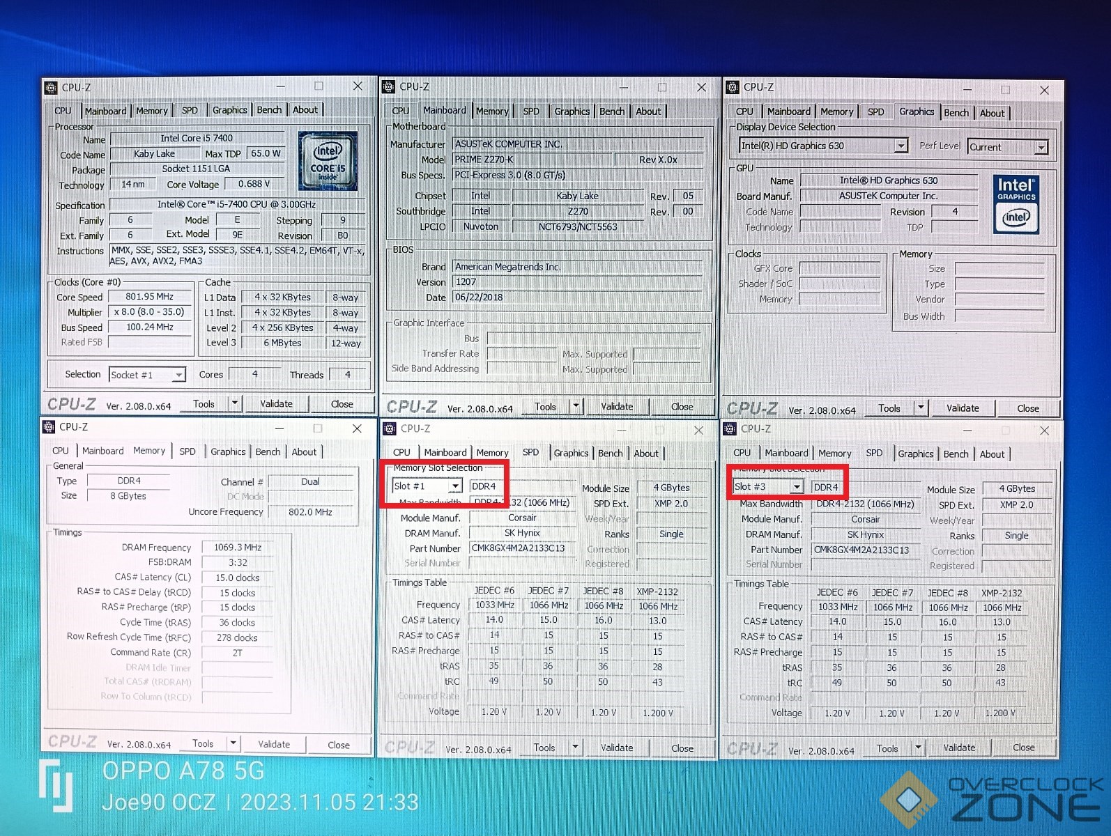Open Memory tab in Graphics tab window

[x=836, y=111]
